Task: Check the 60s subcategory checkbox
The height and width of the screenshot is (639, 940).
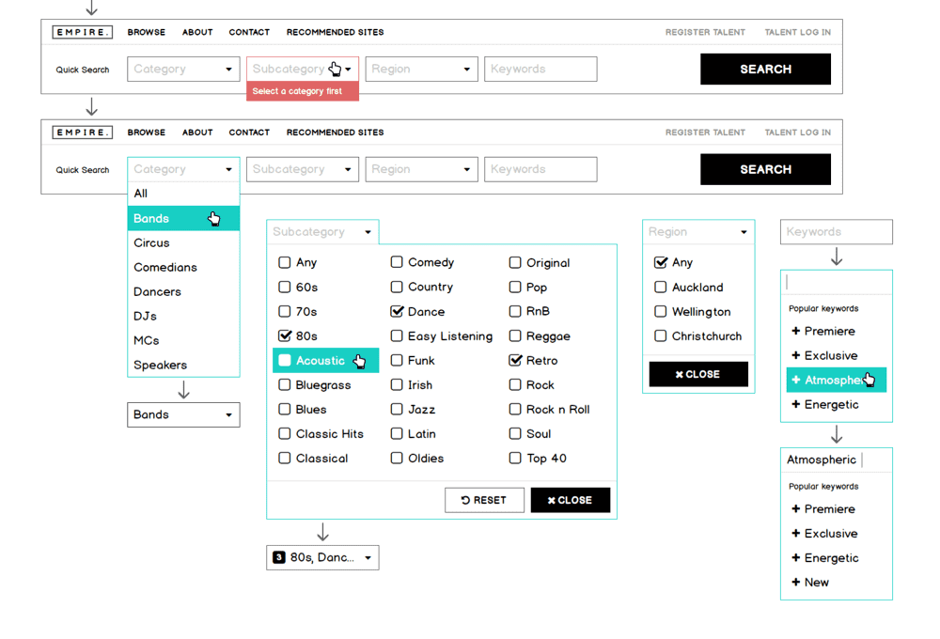Action: click(285, 288)
